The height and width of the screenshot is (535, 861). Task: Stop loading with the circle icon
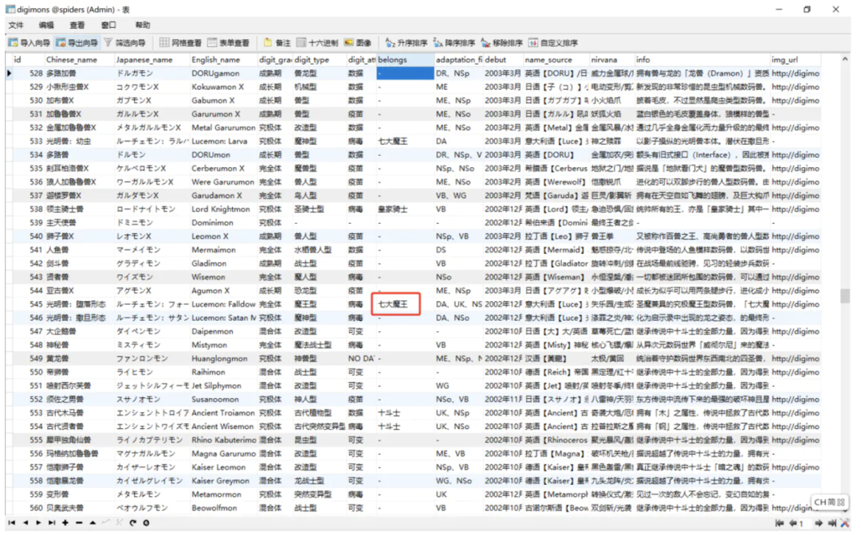[x=146, y=523]
